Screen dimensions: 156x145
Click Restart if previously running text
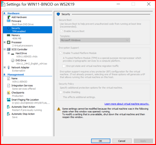tap(27, 110)
